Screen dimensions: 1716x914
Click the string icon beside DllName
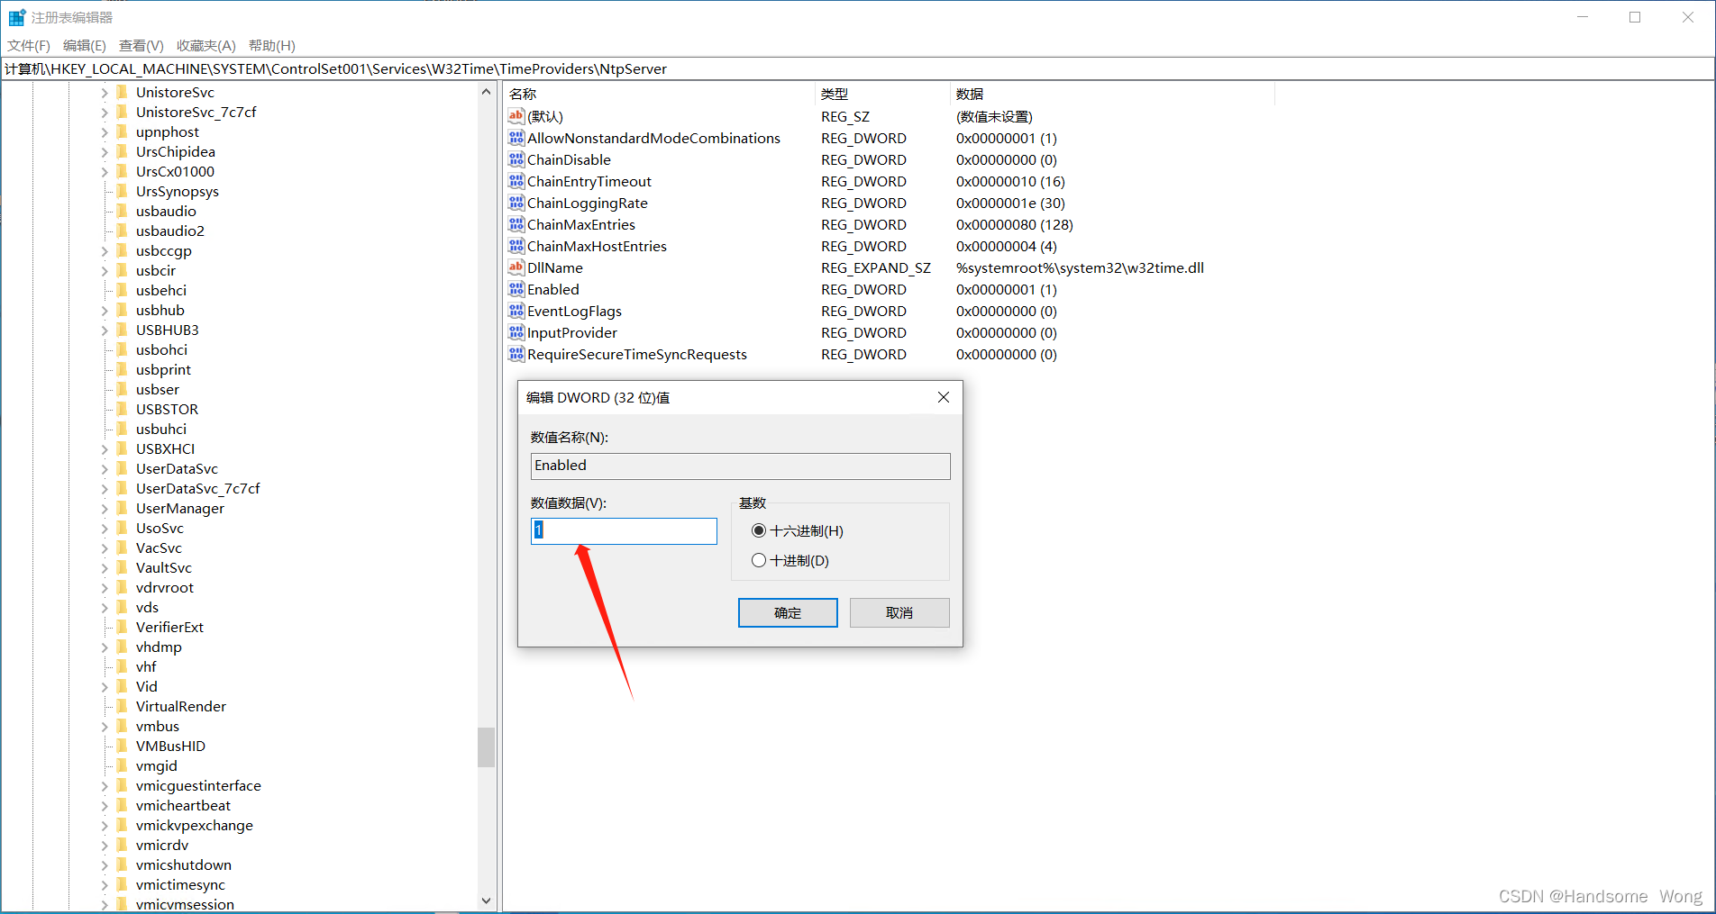516,267
